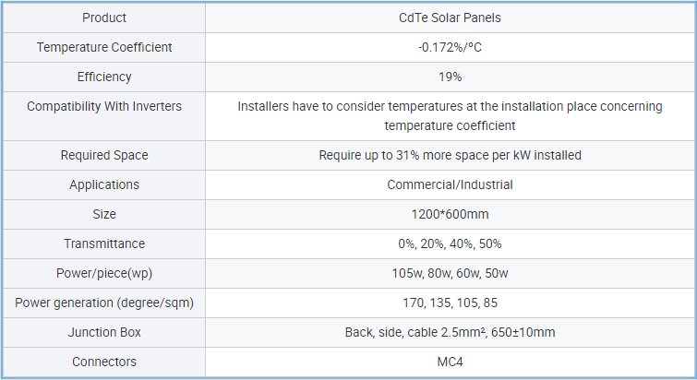Click the 'Applications' row label
This screenshot has width=697, height=380.
(x=104, y=184)
